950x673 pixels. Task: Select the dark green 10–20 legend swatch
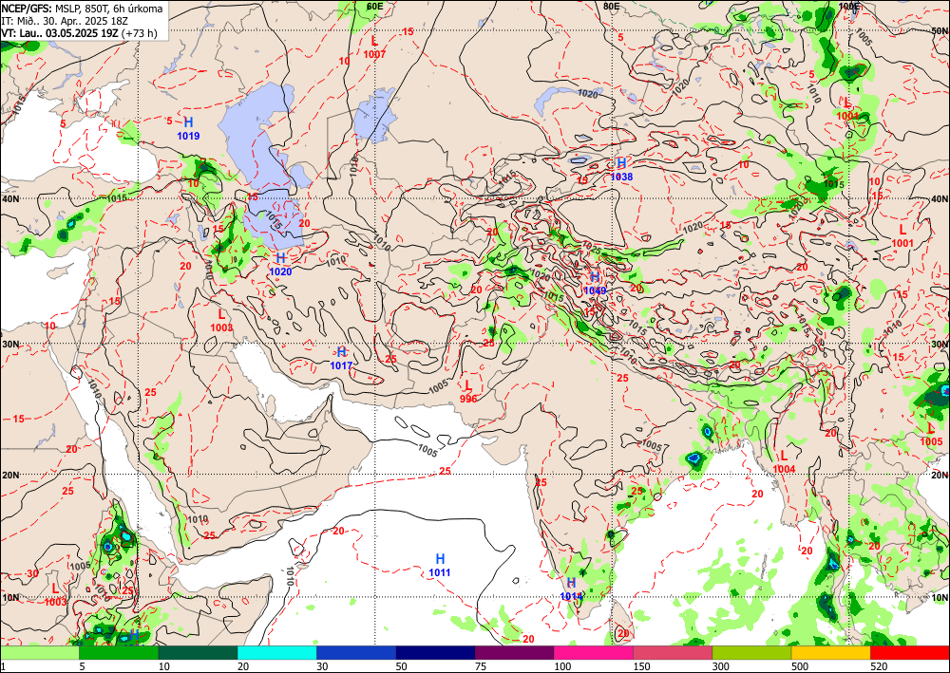click(198, 652)
